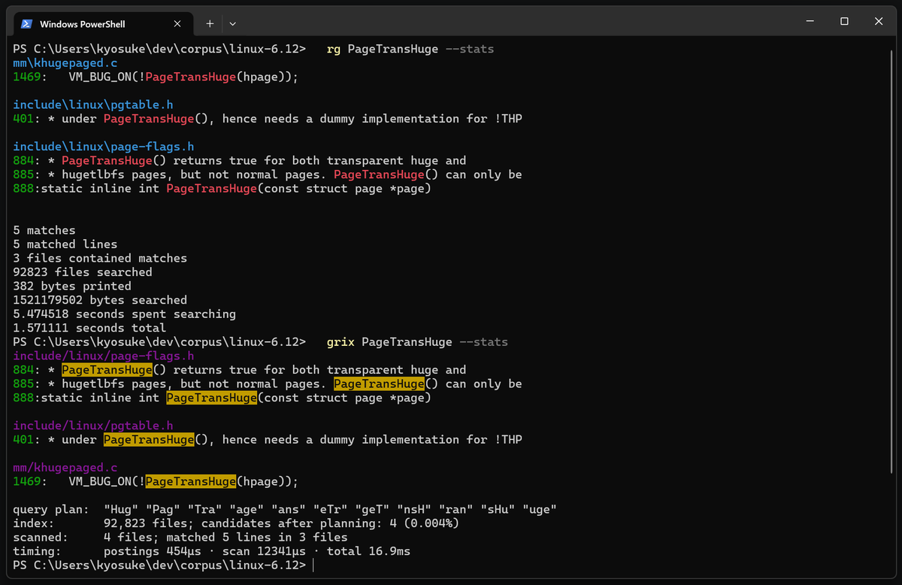Viewport: 902px width, 585px height.
Task: Click the "Hug" trigram in query plan
Action: click(x=121, y=510)
